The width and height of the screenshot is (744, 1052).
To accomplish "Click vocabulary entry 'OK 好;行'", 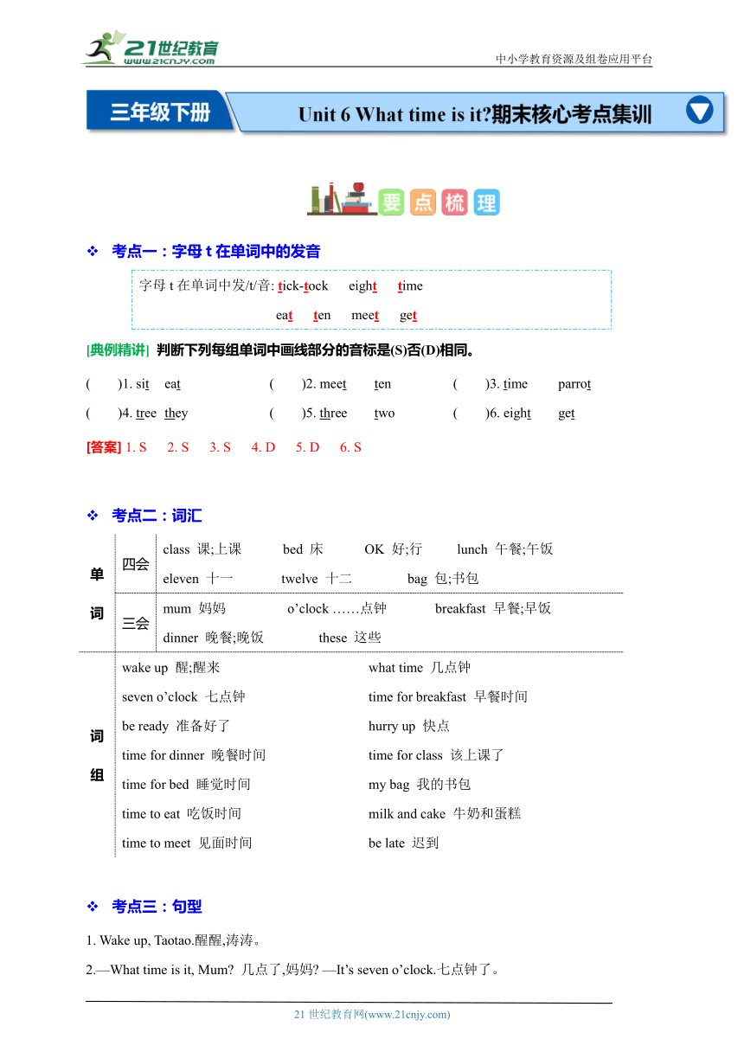I will click(x=393, y=549).
